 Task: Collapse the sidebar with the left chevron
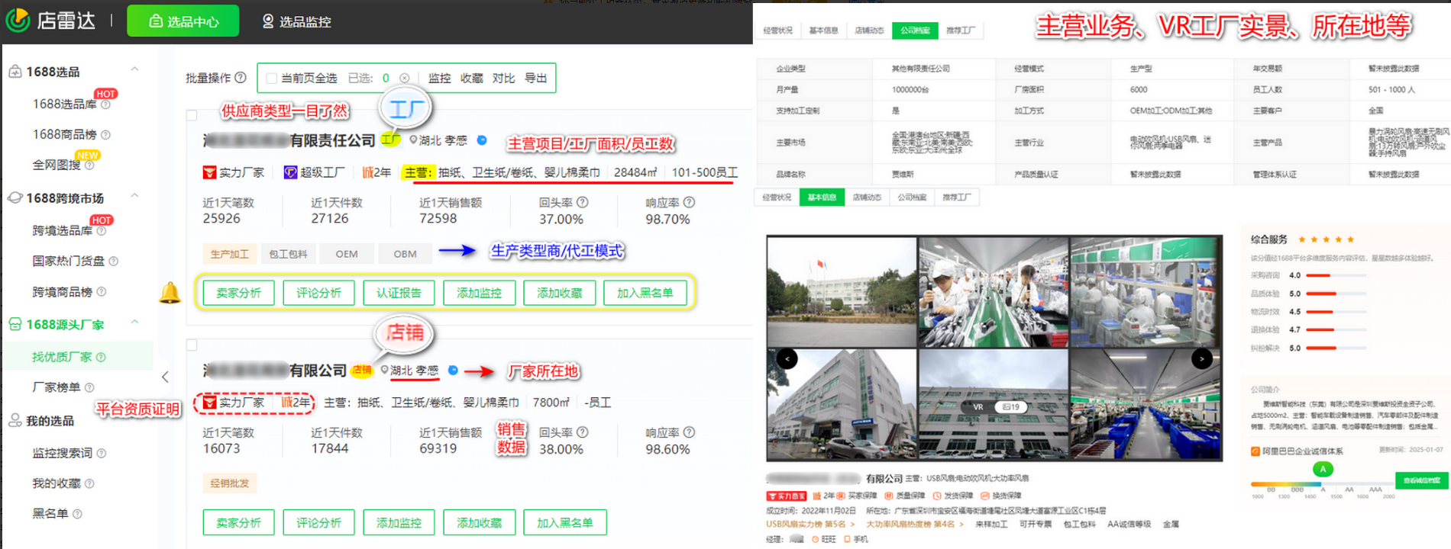tap(165, 377)
